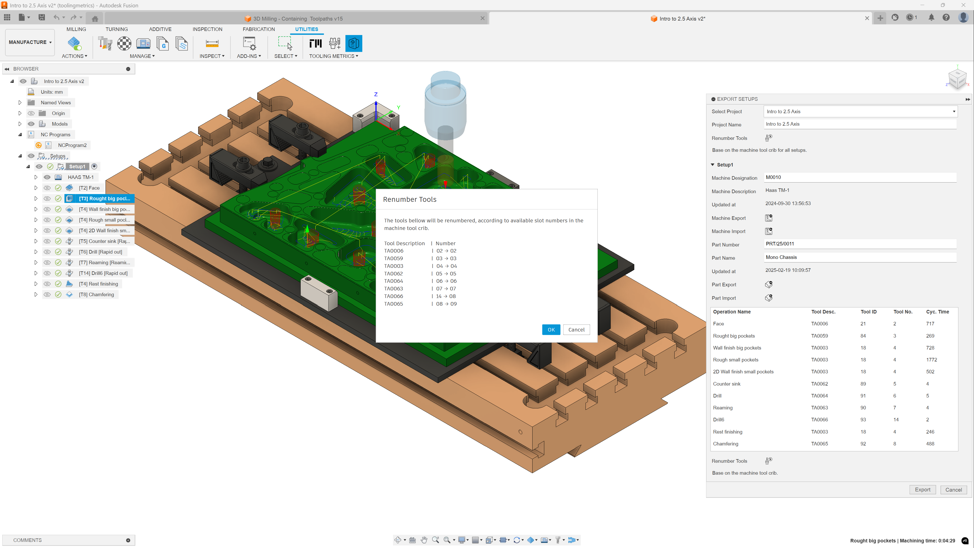Switch to the MILLING ribbon tab

click(x=76, y=29)
